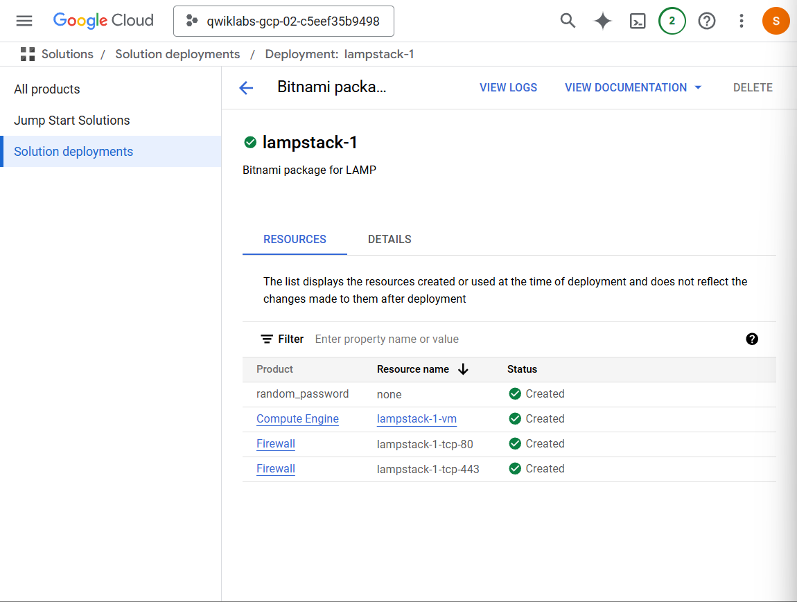This screenshot has height=602, width=797.
Task: Click VIEW LOGS button
Action: point(508,87)
